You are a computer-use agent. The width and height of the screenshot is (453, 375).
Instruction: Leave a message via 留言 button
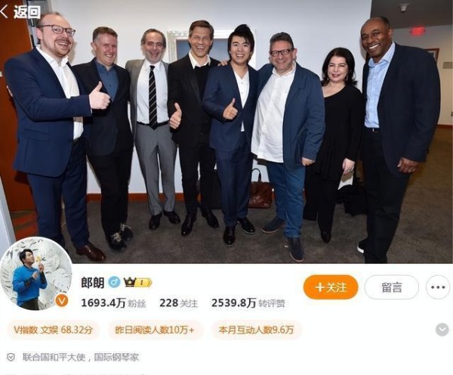(x=391, y=287)
